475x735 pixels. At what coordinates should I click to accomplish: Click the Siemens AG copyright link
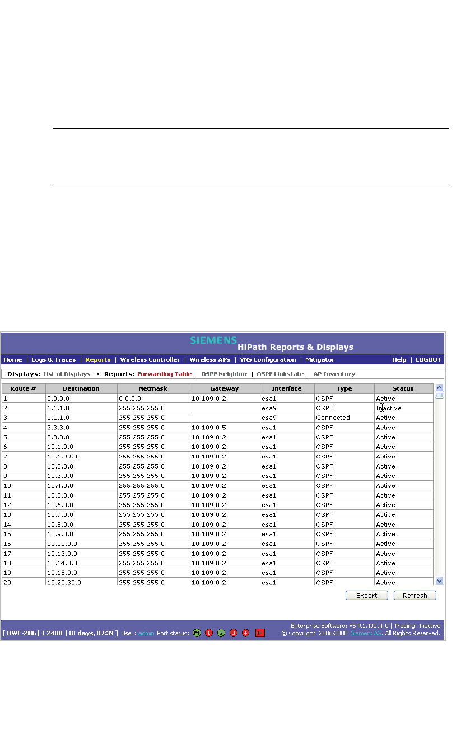tap(366, 634)
